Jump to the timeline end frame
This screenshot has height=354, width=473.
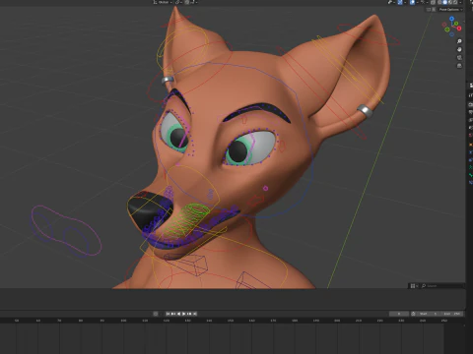(195, 314)
